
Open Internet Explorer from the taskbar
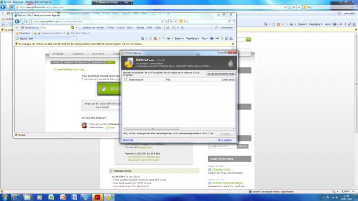16,197
